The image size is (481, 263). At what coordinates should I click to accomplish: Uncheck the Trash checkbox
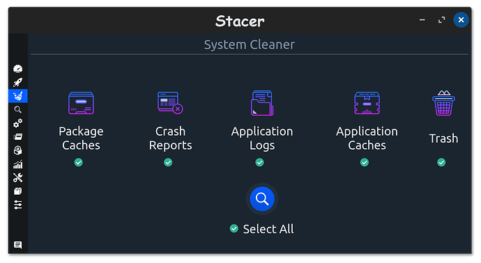pos(441,162)
